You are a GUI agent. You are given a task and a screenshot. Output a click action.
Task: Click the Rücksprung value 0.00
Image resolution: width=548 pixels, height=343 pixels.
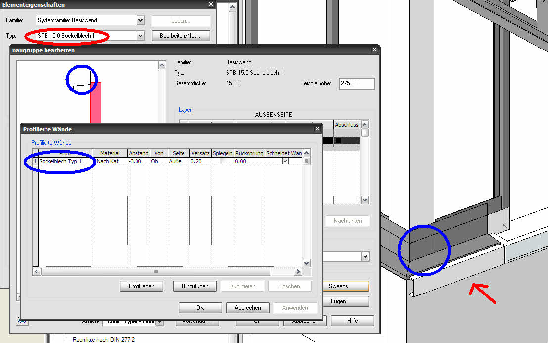(x=249, y=161)
